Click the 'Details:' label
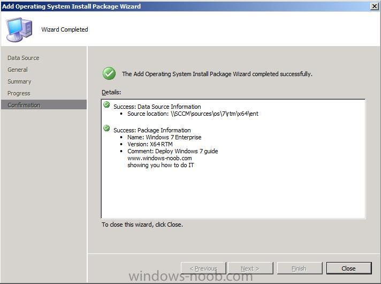381x284 pixels. [111, 92]
